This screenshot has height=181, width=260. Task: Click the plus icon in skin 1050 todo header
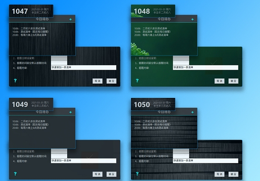pos(192,112)
